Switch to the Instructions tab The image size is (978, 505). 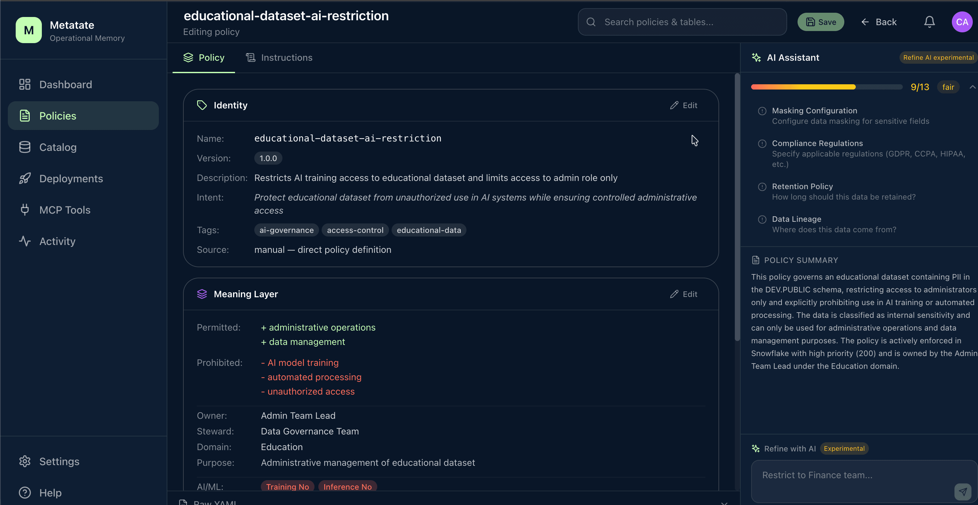click(x=279, y=57)
